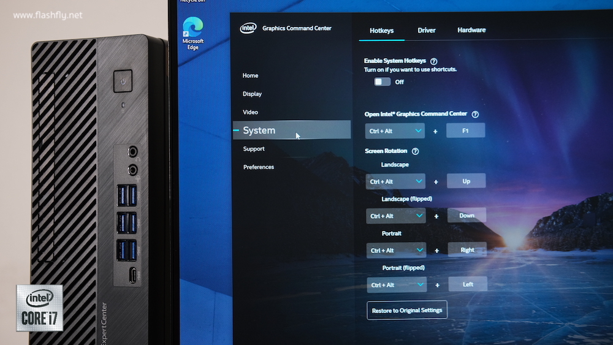The width and height of the screenshot is (613, 345).
Task: Expand Ctrl + Alt dropdown for Landscape (flipped)
Action: click(x=396, y=216)
